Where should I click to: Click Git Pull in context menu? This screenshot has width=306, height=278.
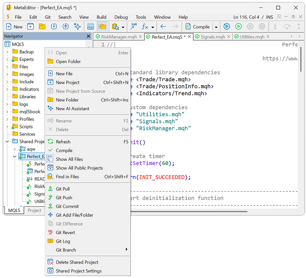(x=88, y=189)
